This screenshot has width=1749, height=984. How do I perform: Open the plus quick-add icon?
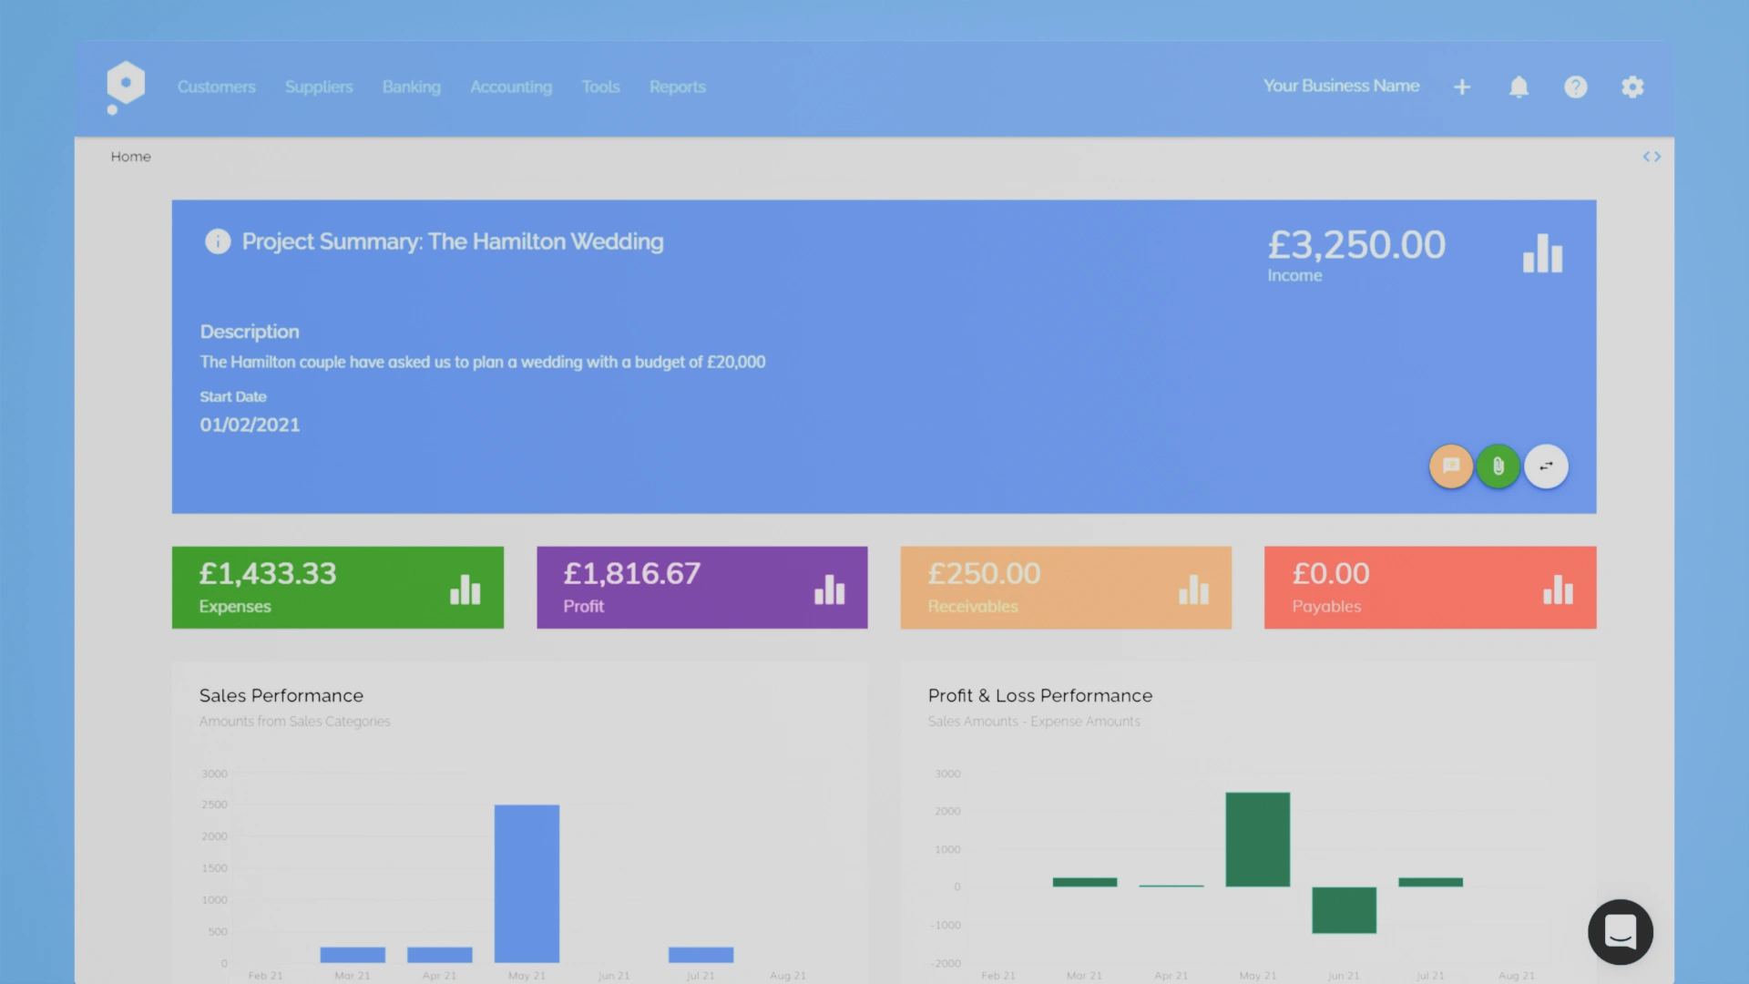coord(1462,87)
